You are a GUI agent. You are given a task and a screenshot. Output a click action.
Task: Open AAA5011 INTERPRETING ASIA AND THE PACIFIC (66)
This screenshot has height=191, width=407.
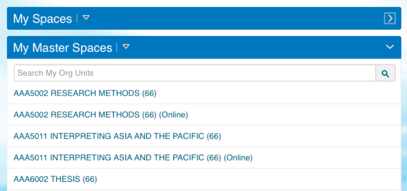(117, 136)
